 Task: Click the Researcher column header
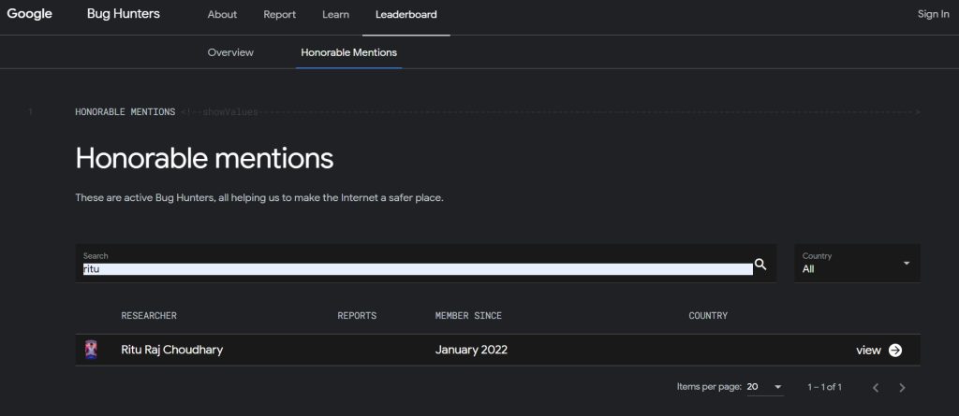tap(149, 316)
